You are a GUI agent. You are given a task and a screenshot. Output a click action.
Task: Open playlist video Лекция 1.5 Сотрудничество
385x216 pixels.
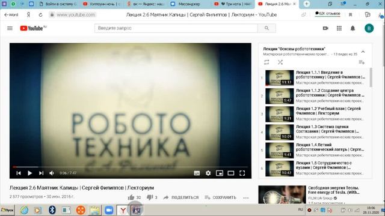315,169
